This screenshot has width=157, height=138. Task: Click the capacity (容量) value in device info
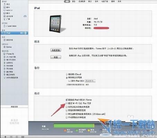pyautogui.click(x=98, y=22)
